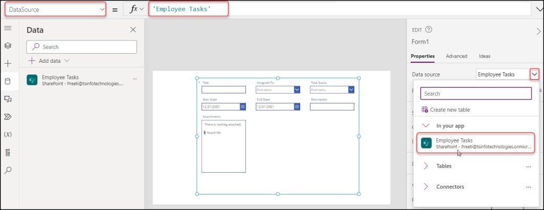
Task: Open more options for Tables
Action: click(529, 166)
